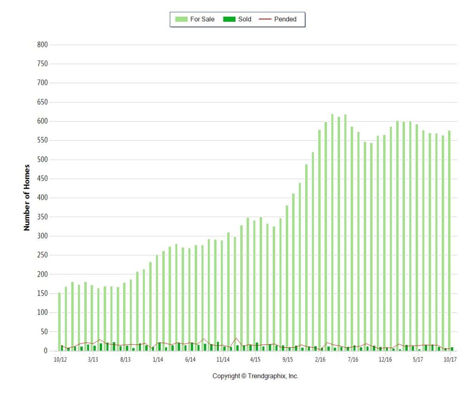Click the 7/16 x-axis date label
Image resolution: width=475 pixels, height=396 pixels.
(x=353, y=360)
